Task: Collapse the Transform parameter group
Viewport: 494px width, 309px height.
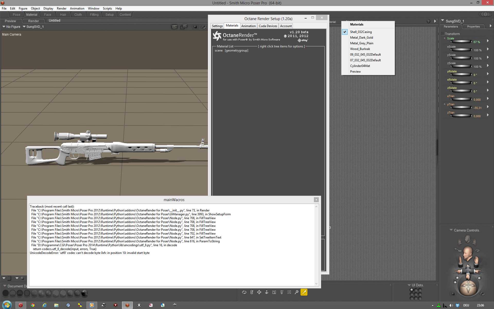Action: [x=443, y=34]
